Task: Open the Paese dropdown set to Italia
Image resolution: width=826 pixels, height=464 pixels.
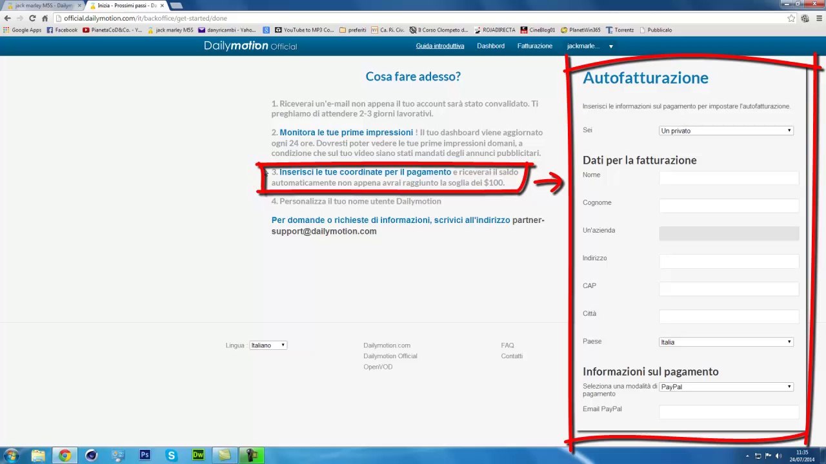Action: (x=726, y=342)
